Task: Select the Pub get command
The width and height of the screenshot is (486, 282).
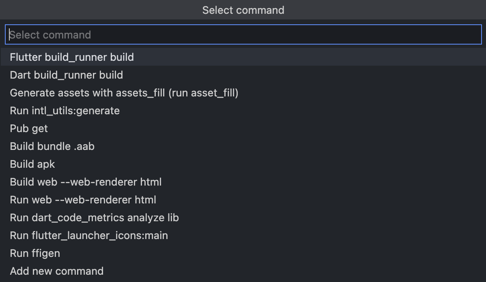Action: [29, 128]
